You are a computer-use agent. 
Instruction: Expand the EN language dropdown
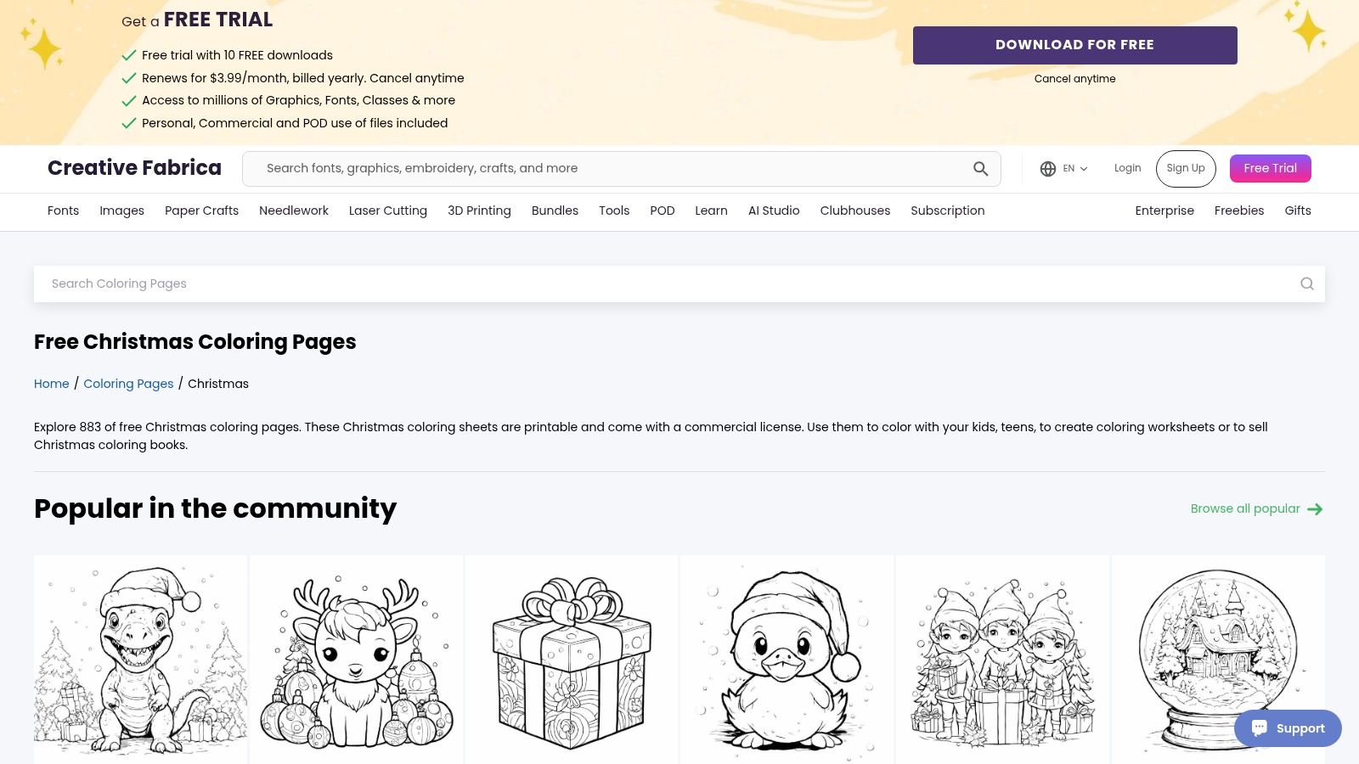click(1074, 169)
